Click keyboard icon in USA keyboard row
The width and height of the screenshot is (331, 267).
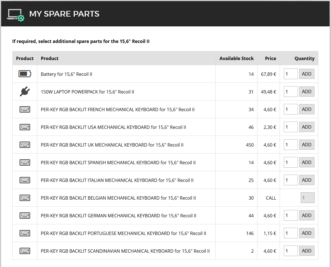25,127
